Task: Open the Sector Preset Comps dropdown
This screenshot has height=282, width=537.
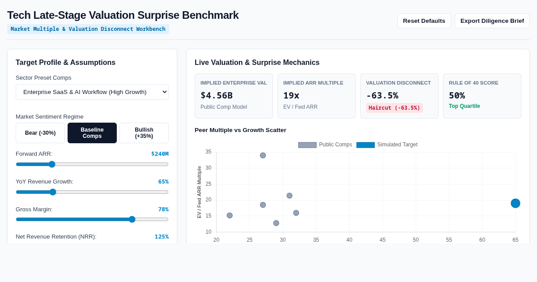Action: point(92,92)
